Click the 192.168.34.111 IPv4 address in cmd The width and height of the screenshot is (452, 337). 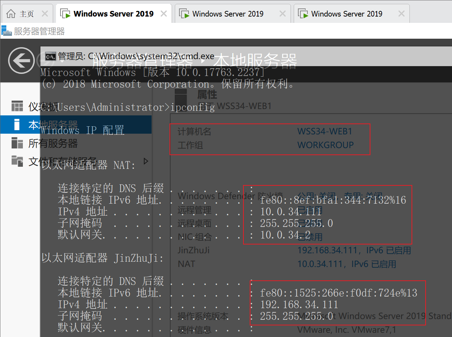pyautogui.click(x=299, y=304)
